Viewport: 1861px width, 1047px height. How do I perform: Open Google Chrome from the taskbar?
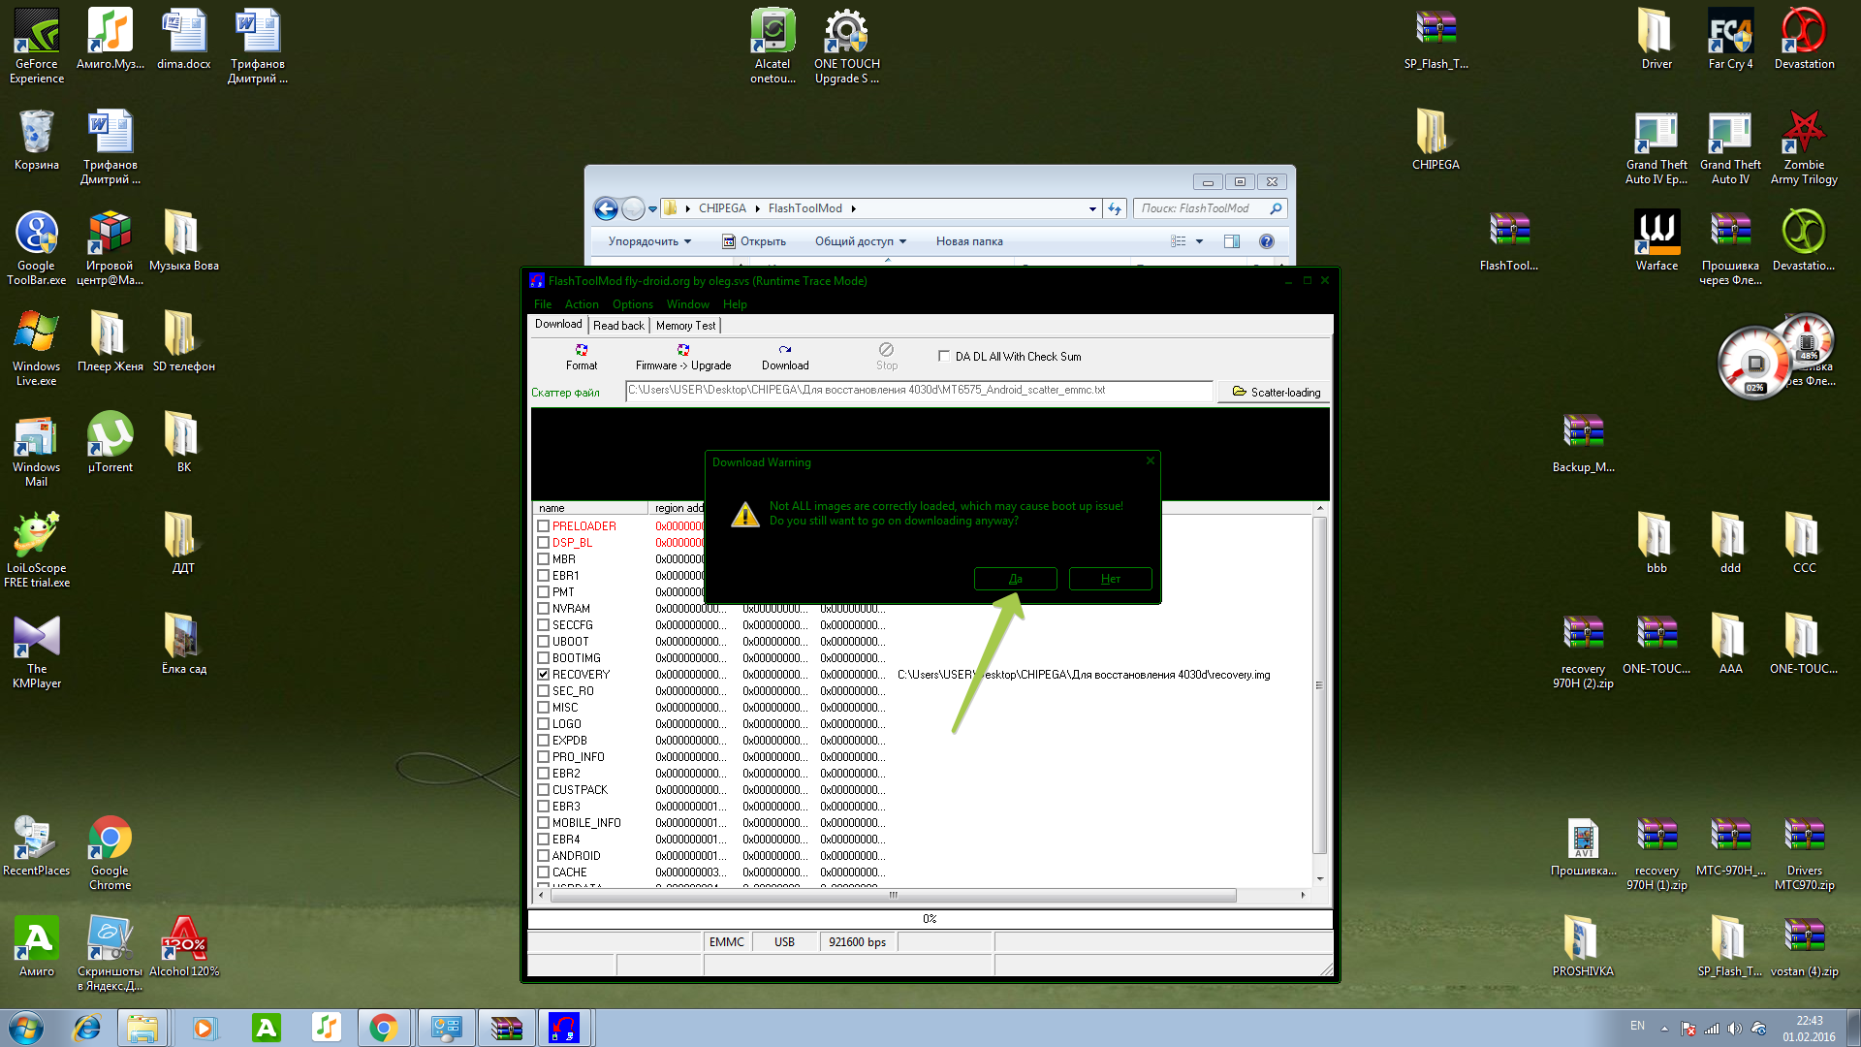pyautogui.click(x=384, y=1028)
